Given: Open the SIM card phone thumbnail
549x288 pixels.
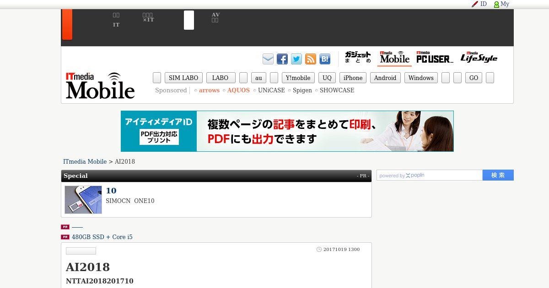Looking at the screenshot, I should coord(83,200).
